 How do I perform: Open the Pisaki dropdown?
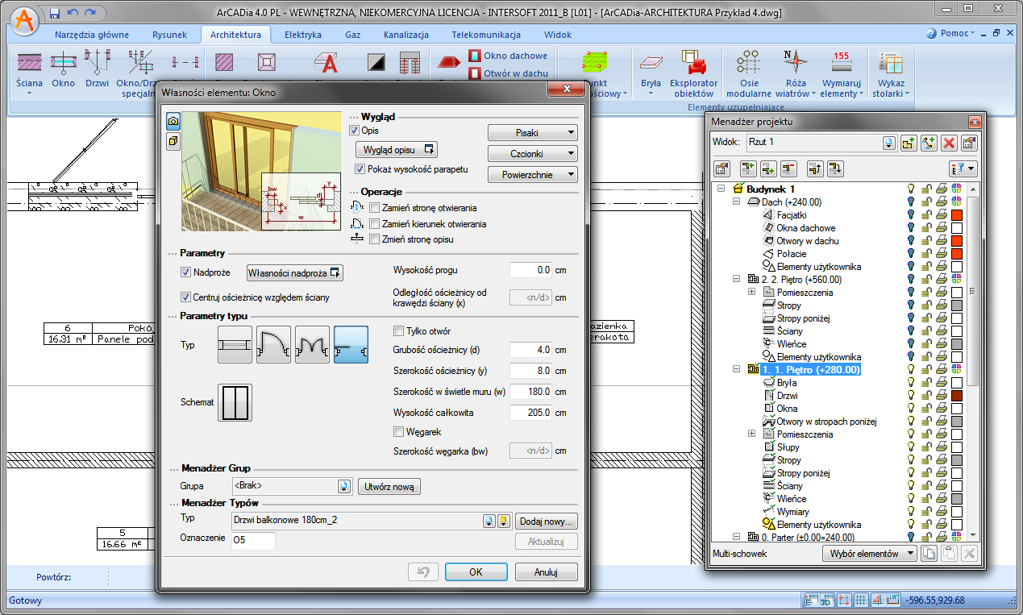532,132
